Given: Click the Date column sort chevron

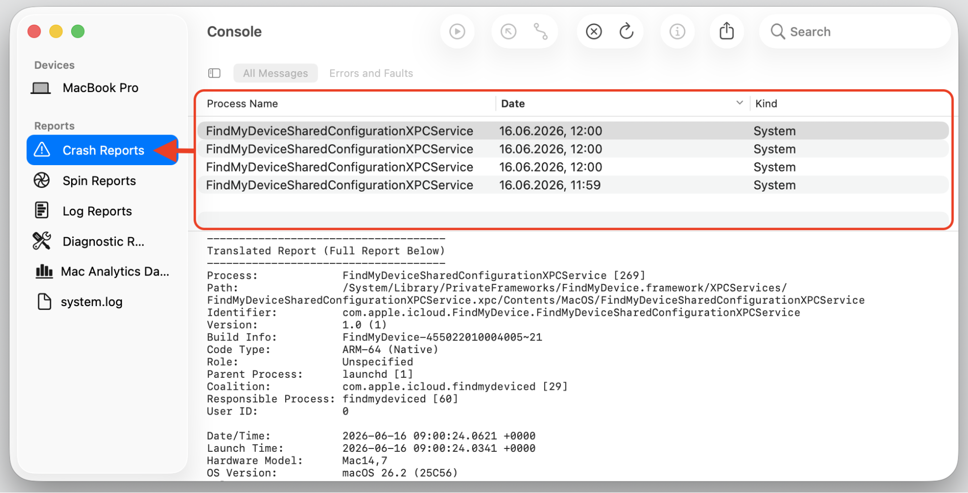Looking at the screenshot, I should (739, 103).
